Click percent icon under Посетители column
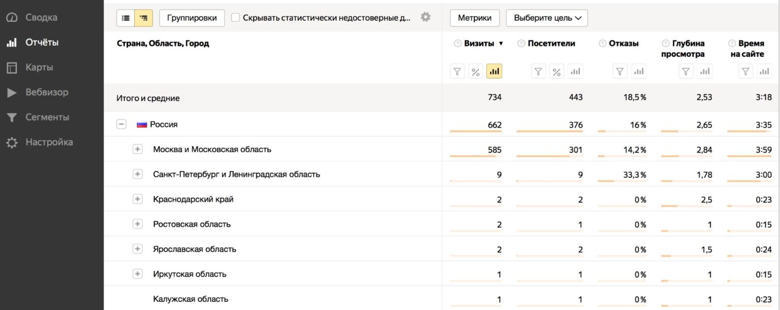Viewport: 780px width, 310px height. click(x=557, y=71)
